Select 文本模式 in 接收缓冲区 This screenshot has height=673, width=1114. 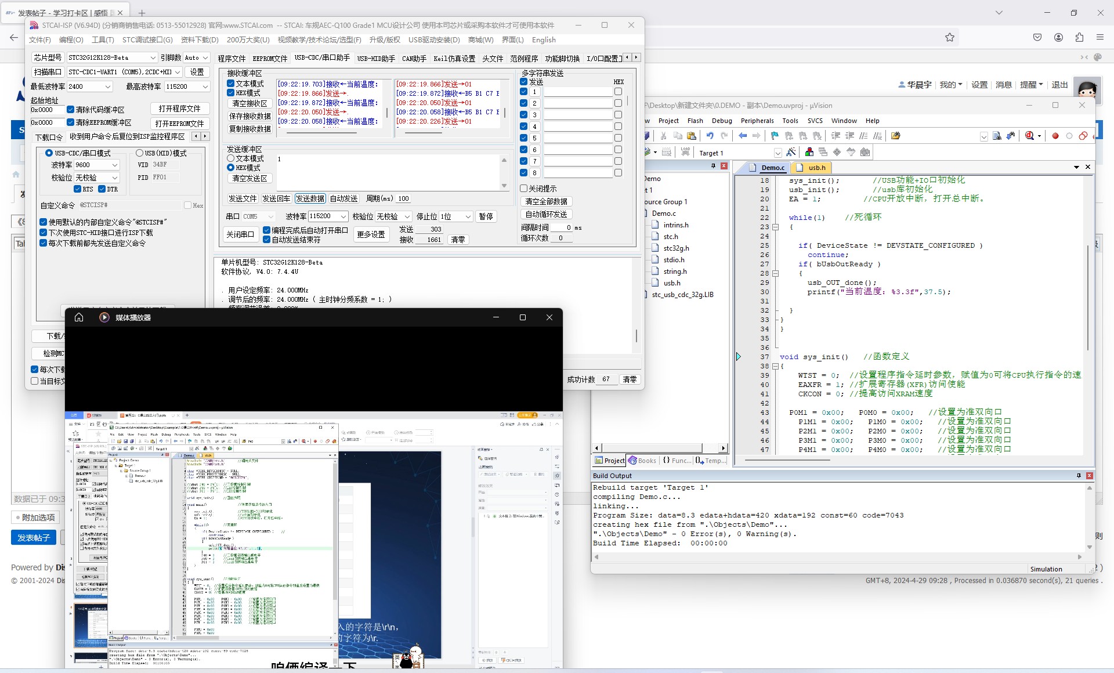[230, 84]
